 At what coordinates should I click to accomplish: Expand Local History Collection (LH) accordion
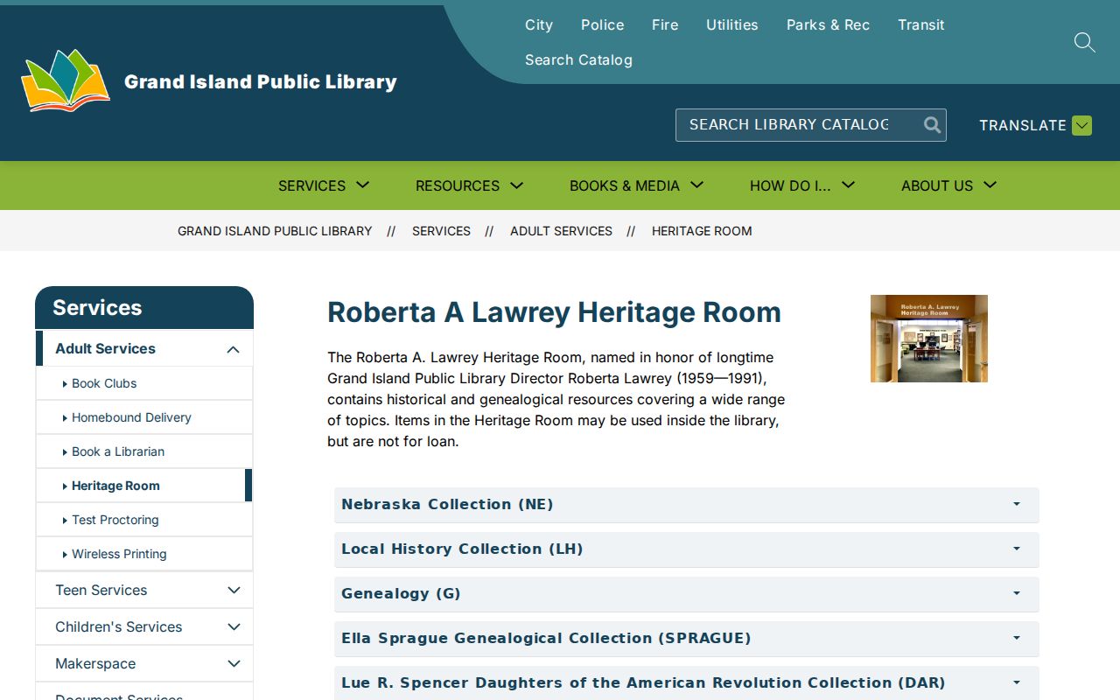point(686,549)
